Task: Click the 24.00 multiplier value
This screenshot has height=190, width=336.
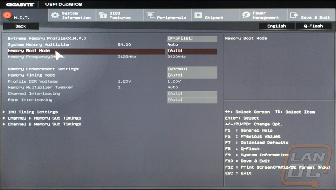Action: click(124, 45)
